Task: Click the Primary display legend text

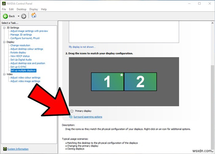Action: [x=83, y=111]
